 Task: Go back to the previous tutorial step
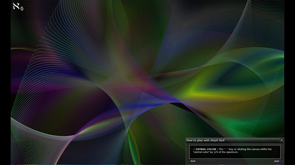(193, 161)
